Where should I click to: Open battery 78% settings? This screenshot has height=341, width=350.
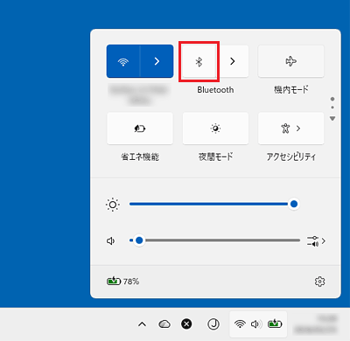[x=122, y=282]
